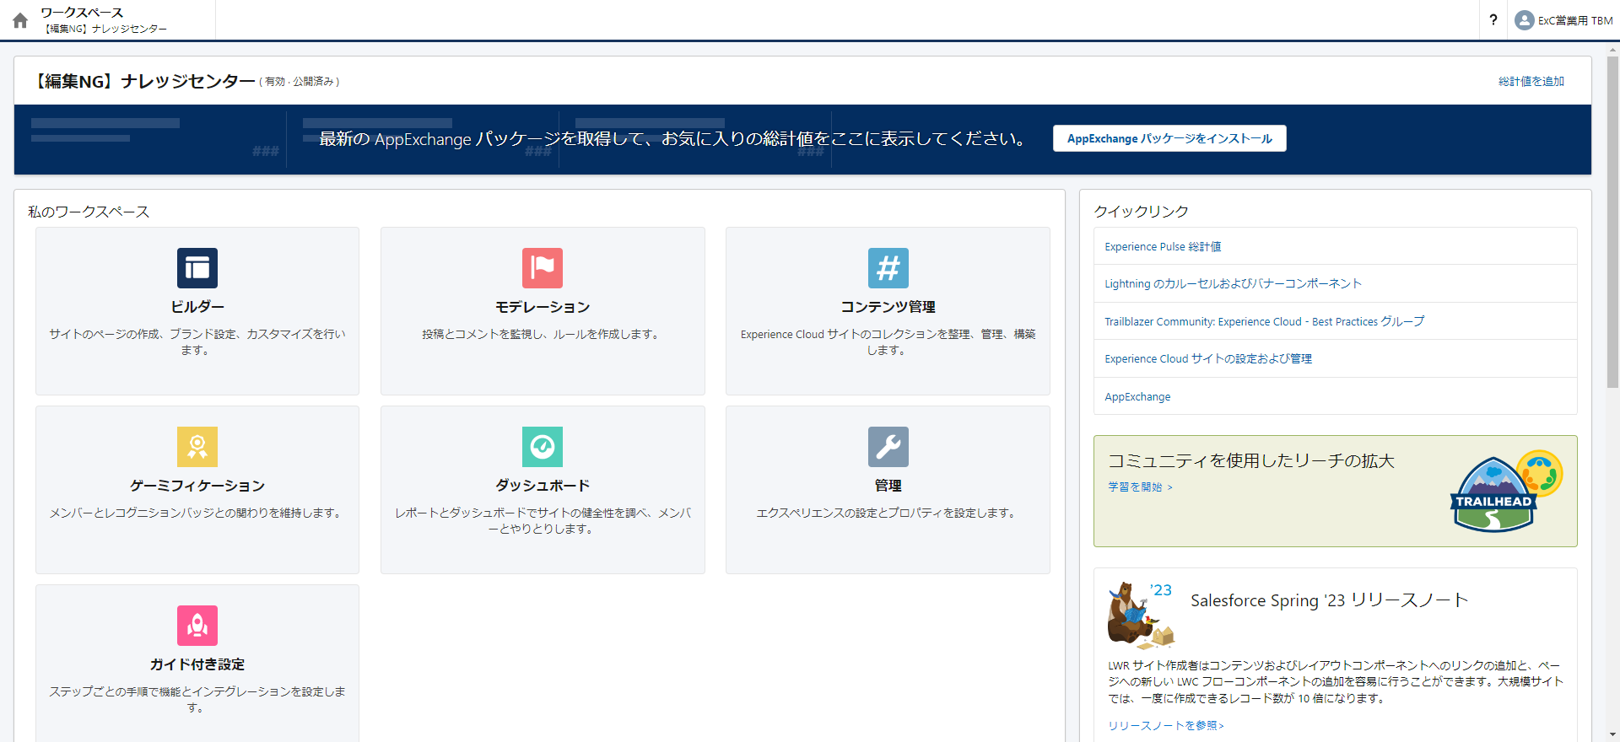Open the Content Management hash icon
The width and height of the screenshot is (1620, 742).
click(x=888, y=268)
